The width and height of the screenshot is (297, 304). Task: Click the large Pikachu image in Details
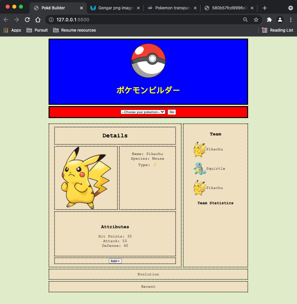coord(86,178)
